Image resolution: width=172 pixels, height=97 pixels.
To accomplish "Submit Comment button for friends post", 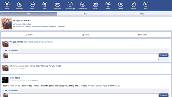I will [x=164, y=55].
